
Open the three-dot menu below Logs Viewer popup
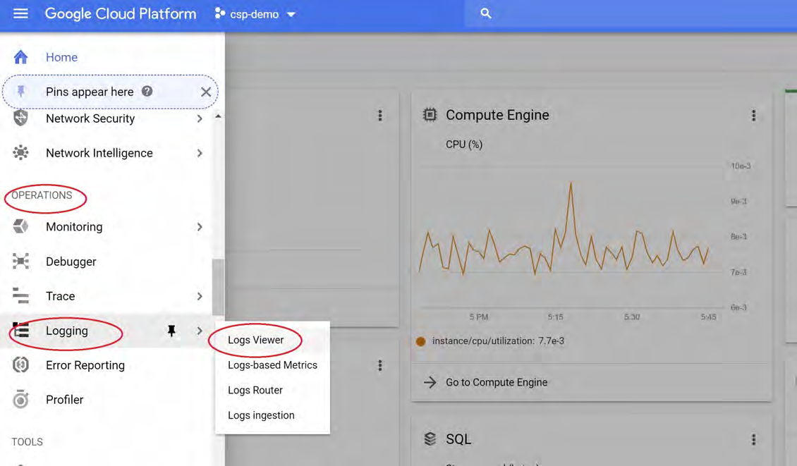pyautogui.click(x=379, y=365)
